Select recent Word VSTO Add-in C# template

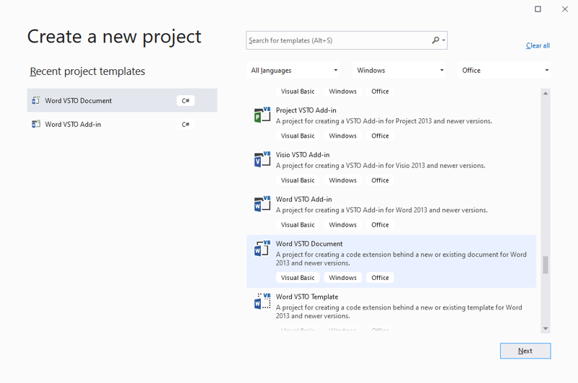coord(122,124)
